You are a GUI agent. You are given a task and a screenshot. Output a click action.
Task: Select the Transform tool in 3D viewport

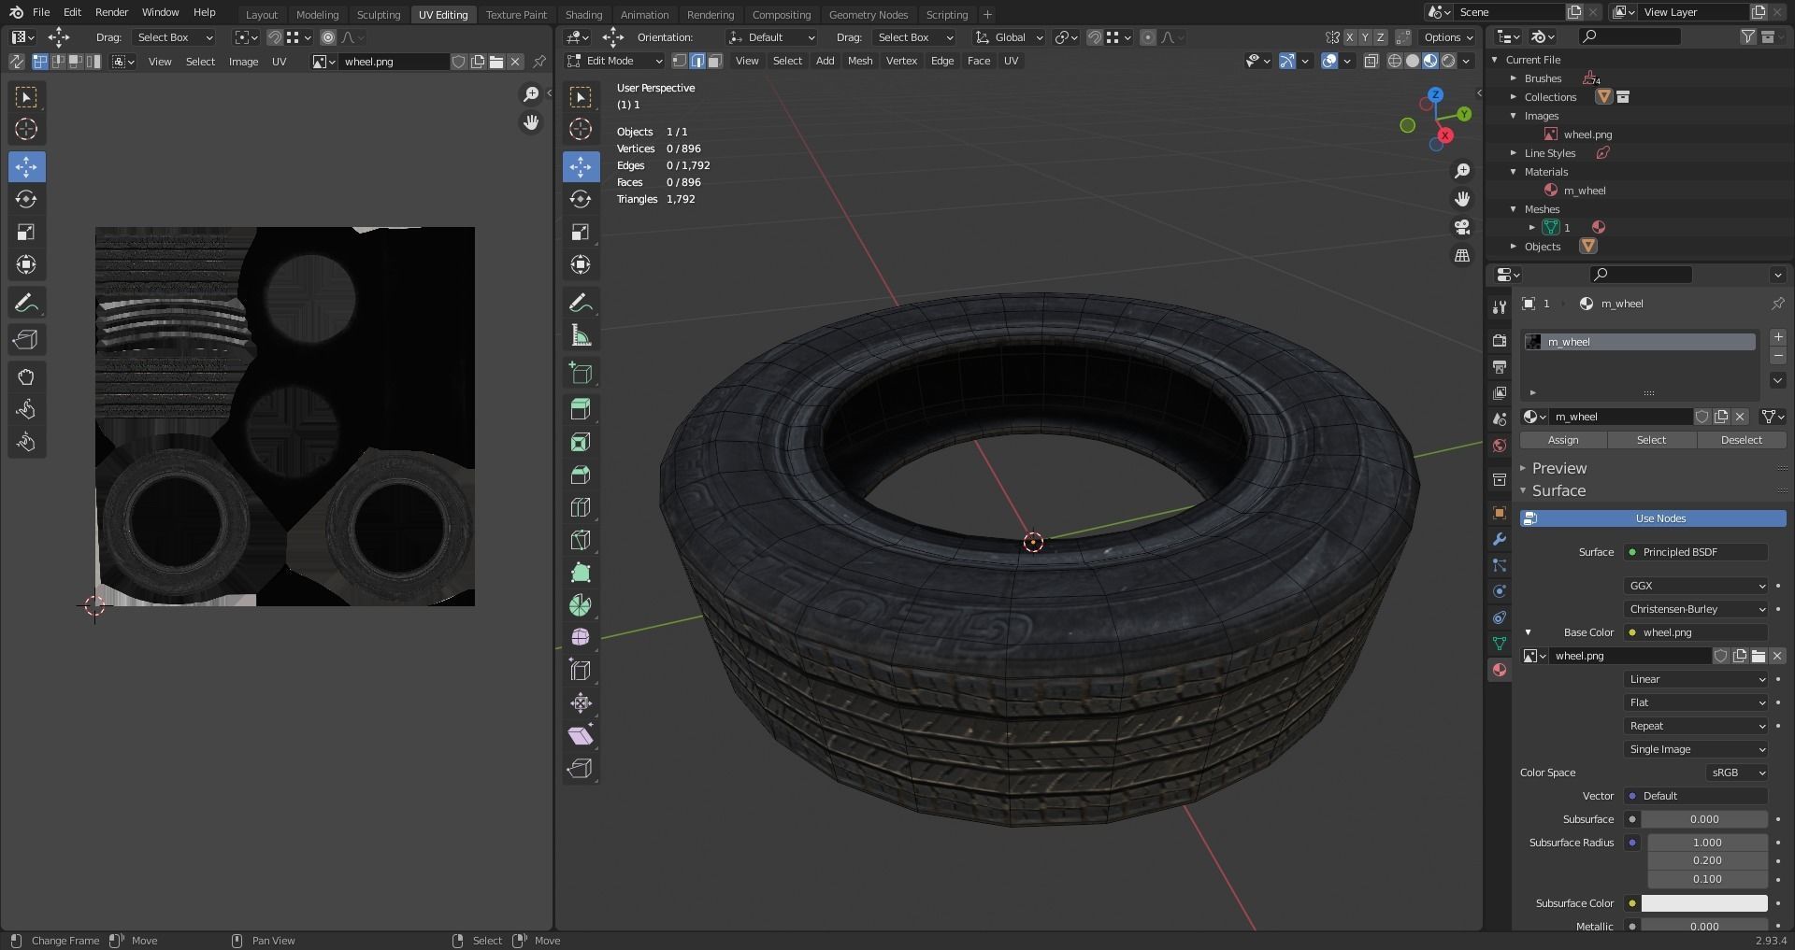[581, 264]
